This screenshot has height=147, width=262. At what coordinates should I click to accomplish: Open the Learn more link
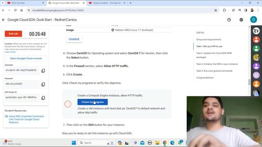tap(10, 52)
